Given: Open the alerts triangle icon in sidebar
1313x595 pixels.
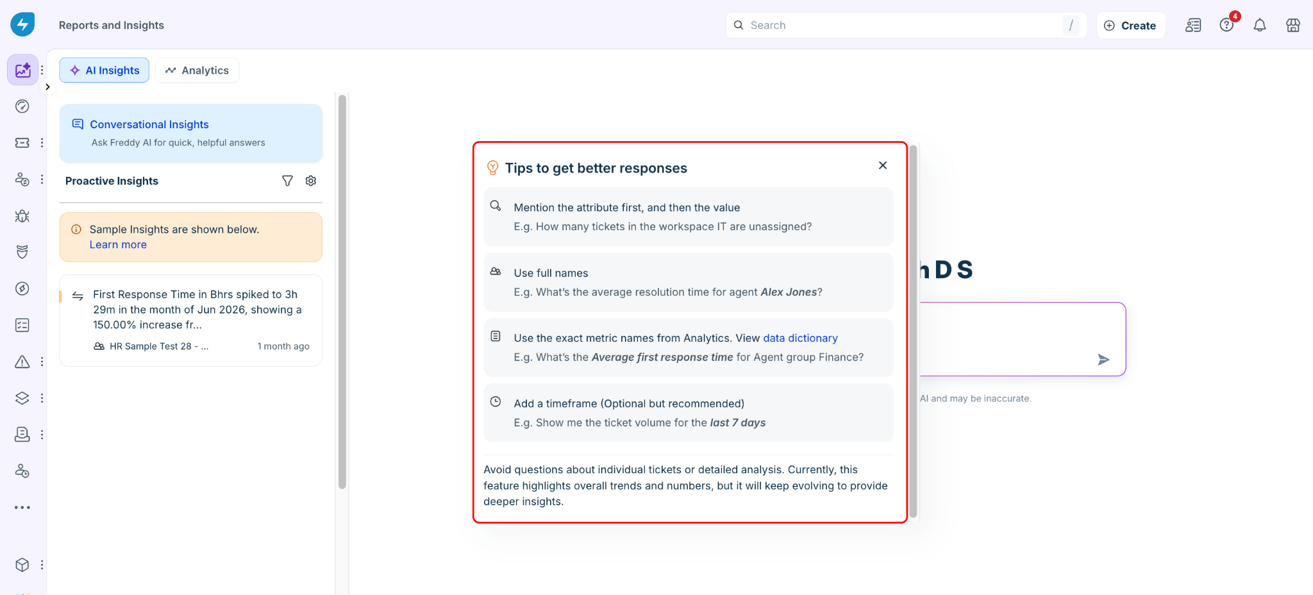Looking at the screenshot, I should click(x=22, y=362).
